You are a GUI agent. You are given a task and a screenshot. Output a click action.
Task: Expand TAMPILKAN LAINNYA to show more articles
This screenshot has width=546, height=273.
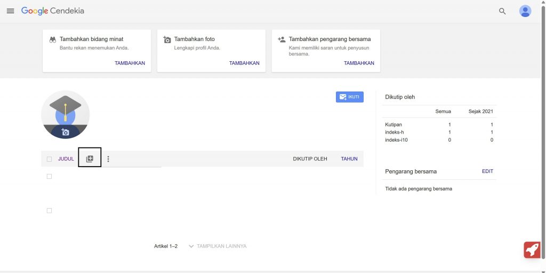click(x=218, y=246)
